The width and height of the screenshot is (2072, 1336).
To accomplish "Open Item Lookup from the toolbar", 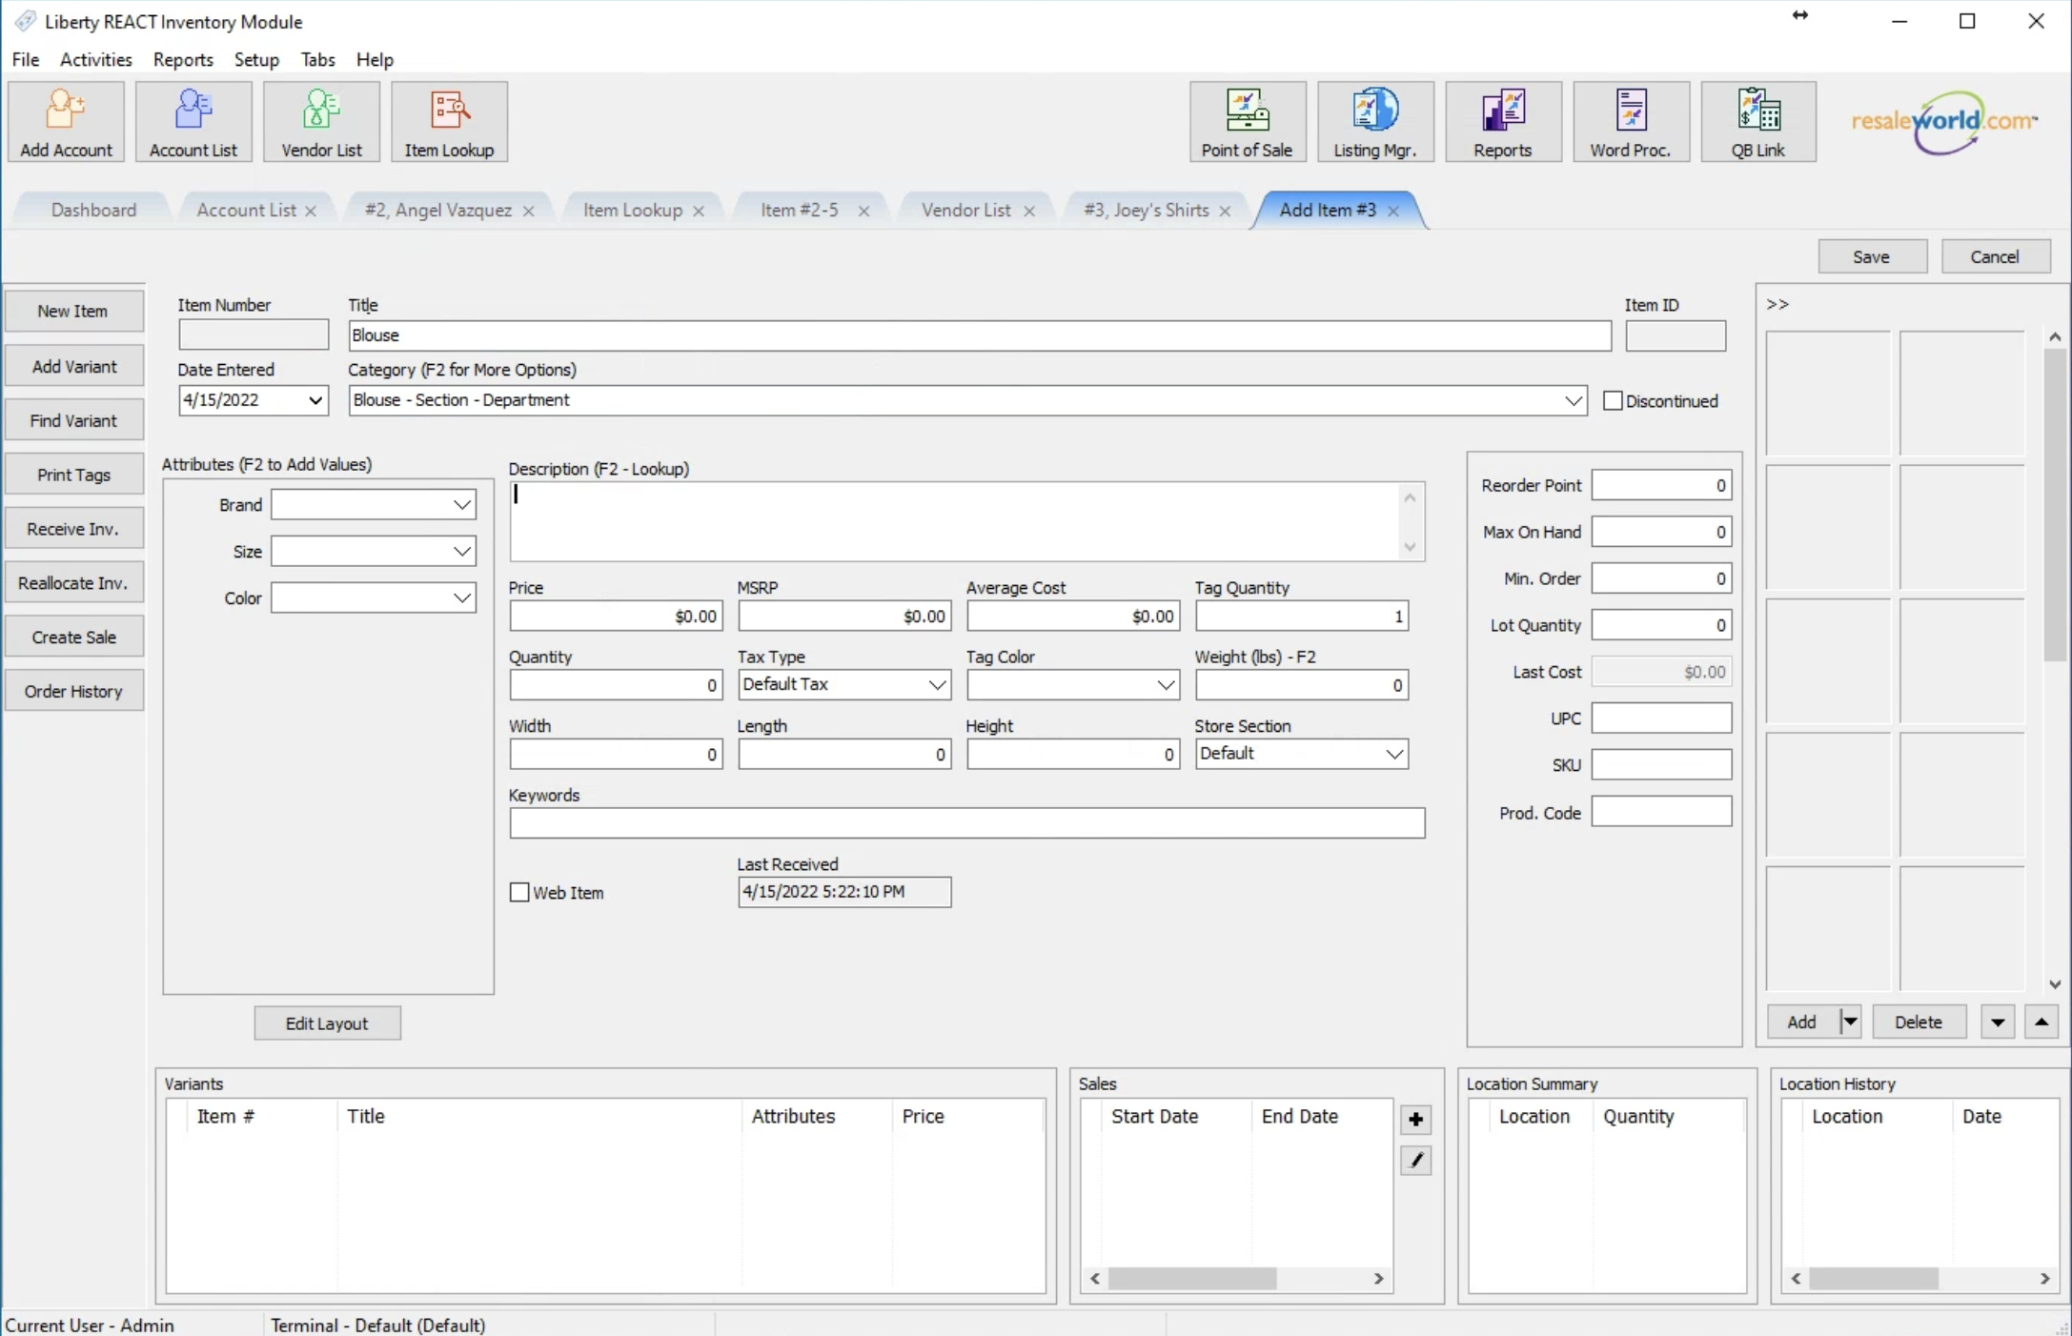I will pos(448,122).
